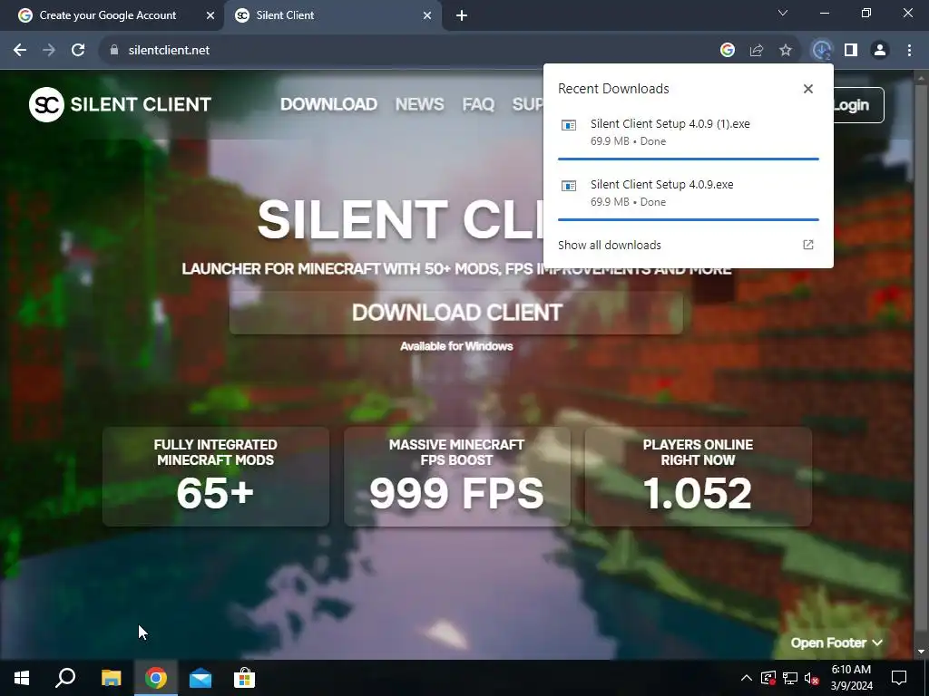This screenshot has height=696, width=929.
Task: Toggle the Chrome downloads toolbar icon
Action: click(x=822, y=51)
